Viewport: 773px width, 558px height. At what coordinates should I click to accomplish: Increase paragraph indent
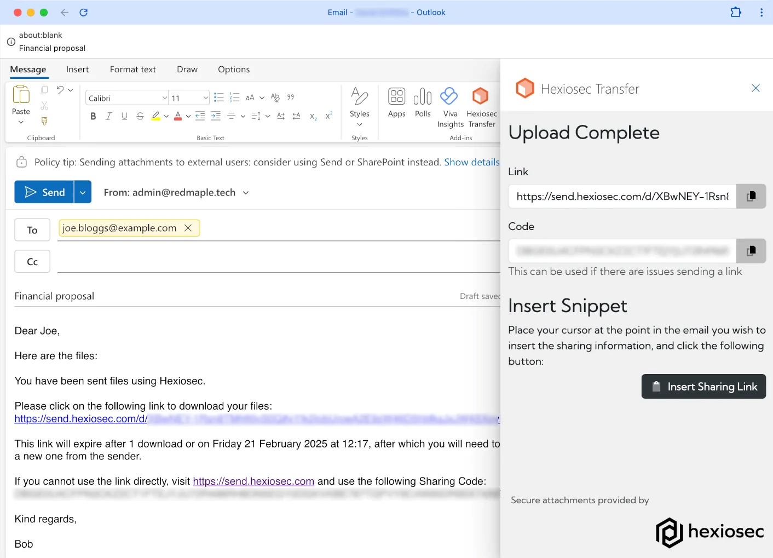[x=216, y=116]
